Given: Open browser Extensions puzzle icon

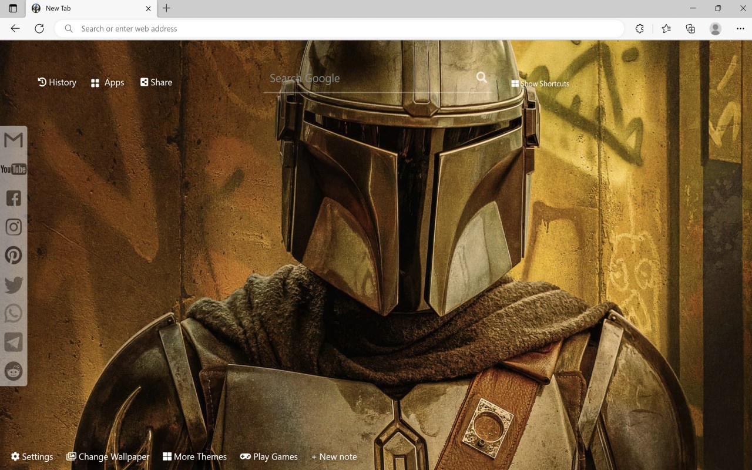Looking at the screenshot, I should (x=640, y=28).
